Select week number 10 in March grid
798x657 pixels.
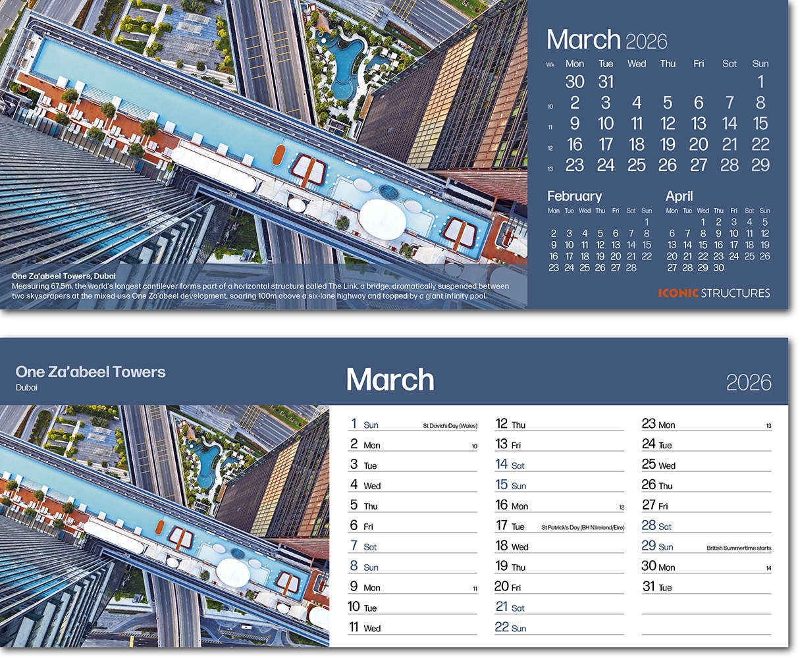click(550, 105)
